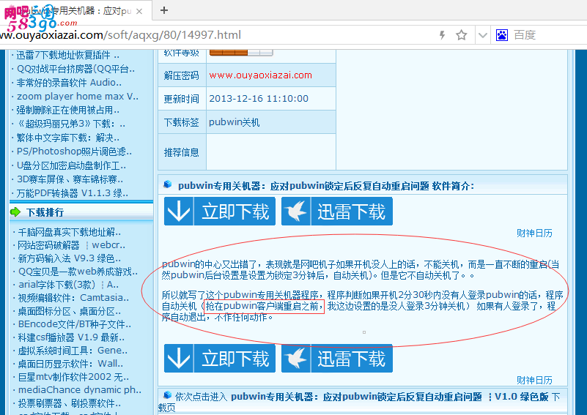Click pubwin关机 download tag
This screenshot has width=587, height=415.
[235, 122]
